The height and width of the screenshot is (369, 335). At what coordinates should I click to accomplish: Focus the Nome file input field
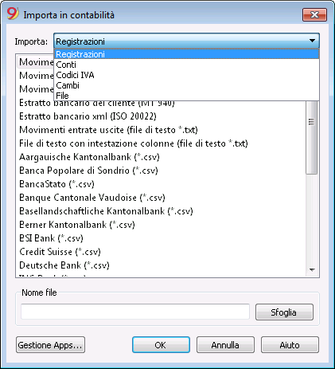[x=135, y=312]
